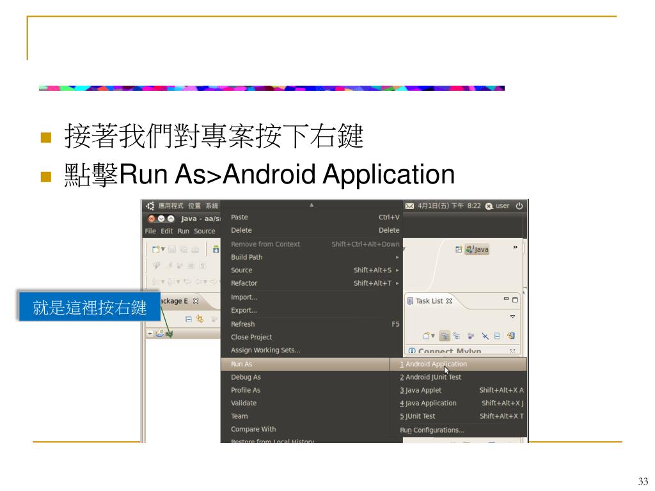The height and width of the screenshot is (491, 655).
Task: Maximize the Task List view
Action: pos(515,300)
